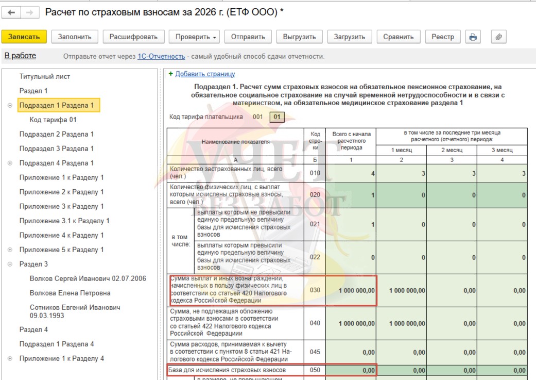Click the green plus add-page icon
Viewport: 536px width, 380px height.
(170, 74)
